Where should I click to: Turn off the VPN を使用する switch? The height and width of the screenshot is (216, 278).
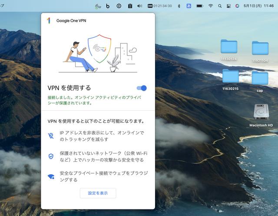click(x=142, y=88)
